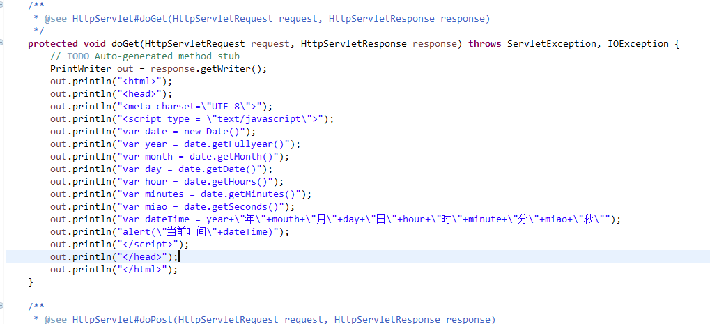This screenshot has height=324, width=710.
Task: Click 'ServletException' in the throws clause
Action: pos(552,44)
